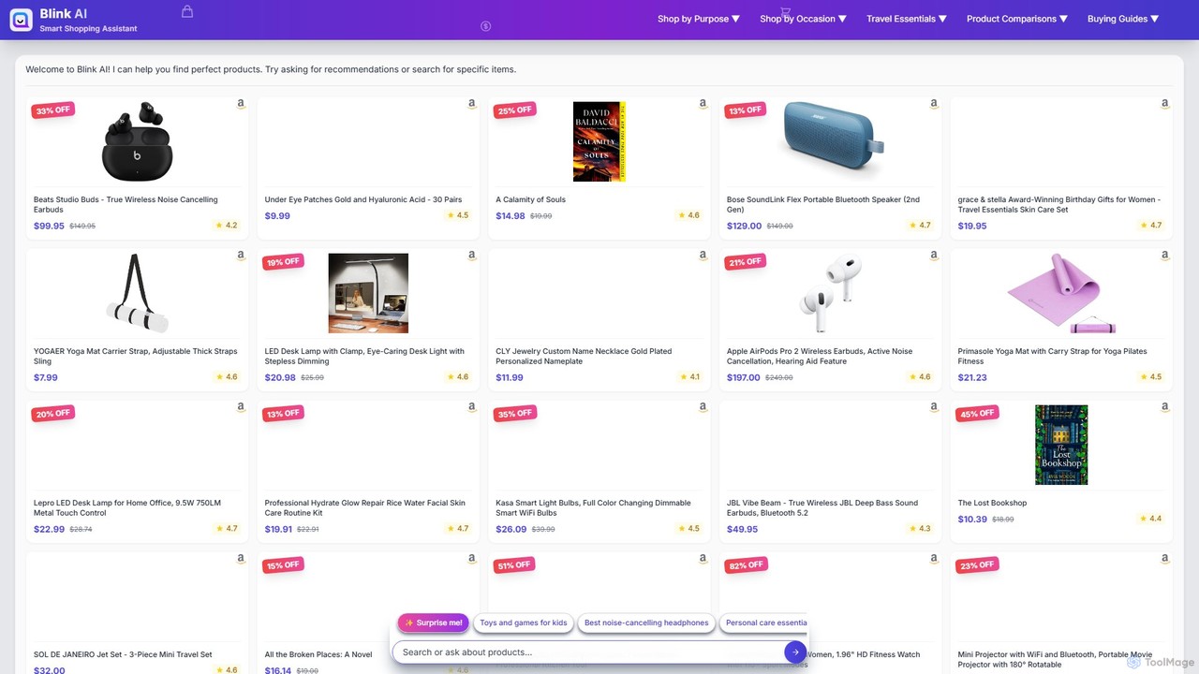Select Toys and games for kids chip

coord(524,623)
